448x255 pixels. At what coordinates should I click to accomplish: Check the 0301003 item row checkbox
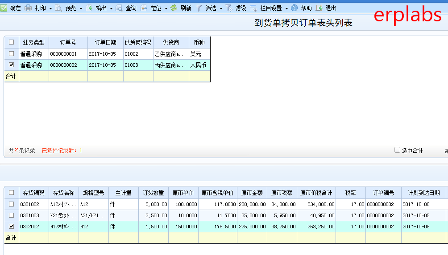(12, 215)
